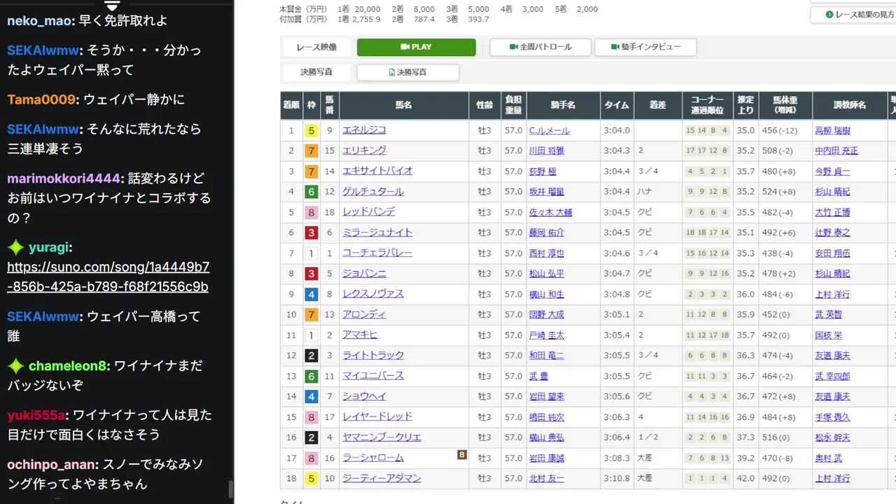Image resolution: width=896 pixels, height=504 pixels.
Task: Open jockey 松山 弘平's profile
Action: click(x=547, y=273)
